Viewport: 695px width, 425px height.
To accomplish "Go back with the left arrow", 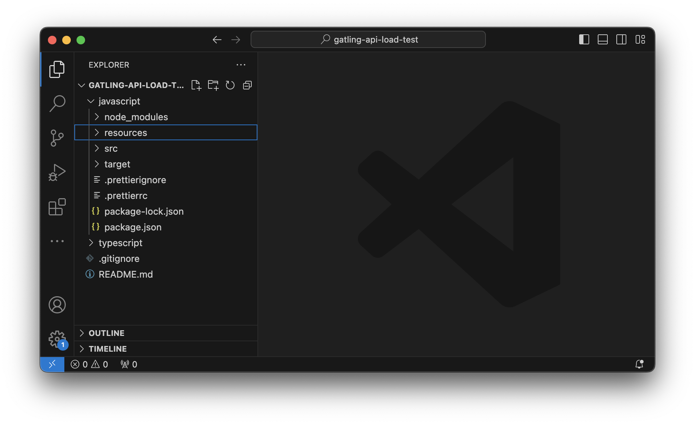I will [217, 40].
